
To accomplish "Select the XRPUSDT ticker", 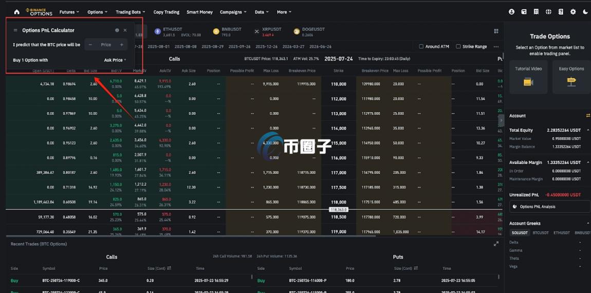I will point(268,32).
